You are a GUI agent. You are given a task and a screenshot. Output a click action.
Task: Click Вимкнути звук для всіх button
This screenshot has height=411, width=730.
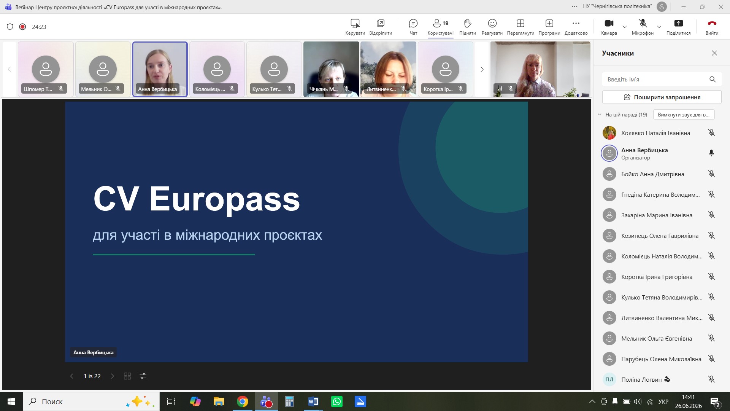[684, 115]
